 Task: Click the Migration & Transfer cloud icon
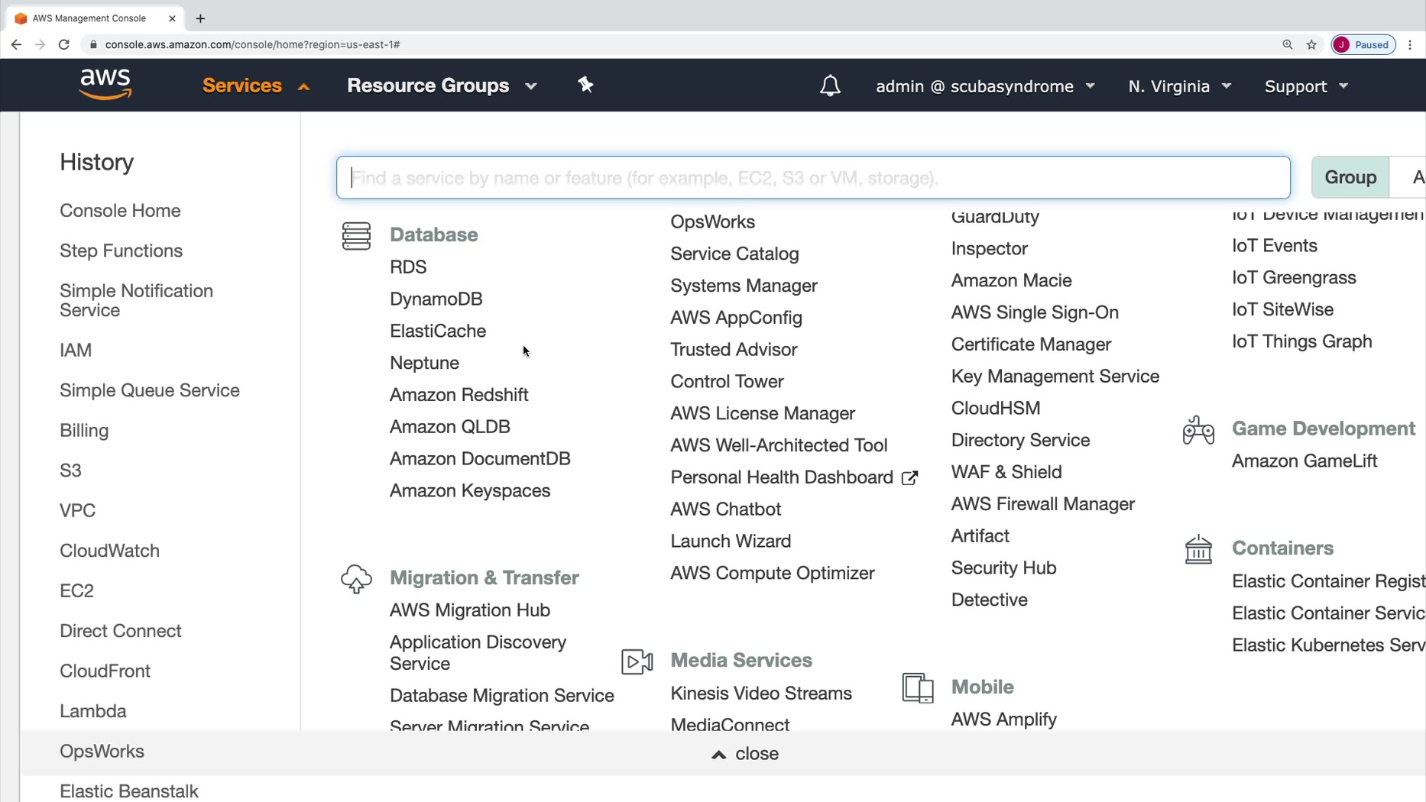[x=356, y=579]
